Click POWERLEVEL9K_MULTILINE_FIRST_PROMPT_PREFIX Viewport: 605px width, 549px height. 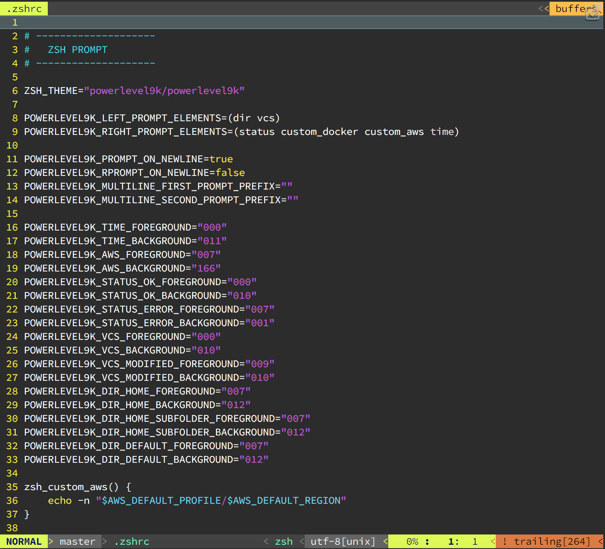(149, 186)
